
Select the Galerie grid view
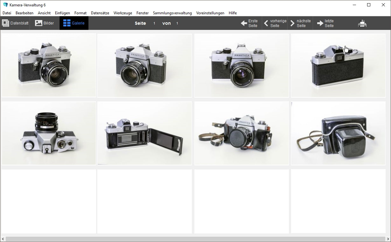[74, 23]
